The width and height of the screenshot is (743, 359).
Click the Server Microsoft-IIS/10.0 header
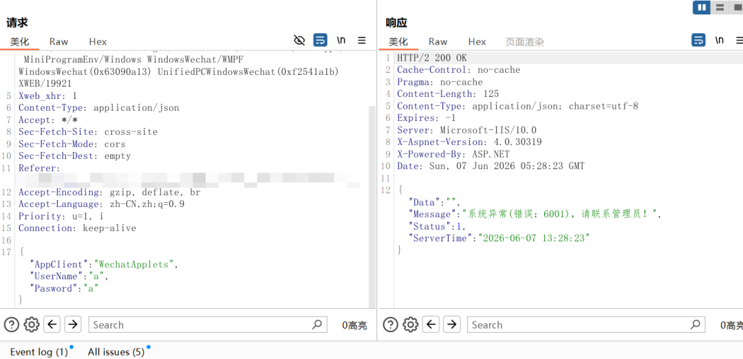pyautogui.click(x=466, y=130)
